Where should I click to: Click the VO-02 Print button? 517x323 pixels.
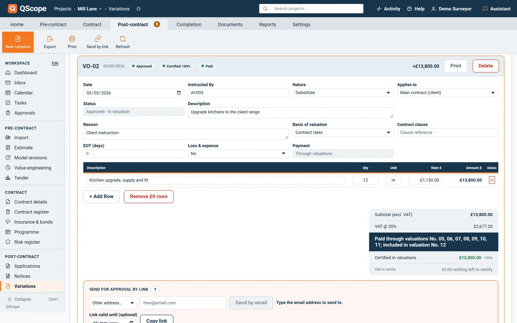pyautogui.click(x=456, y=66)
